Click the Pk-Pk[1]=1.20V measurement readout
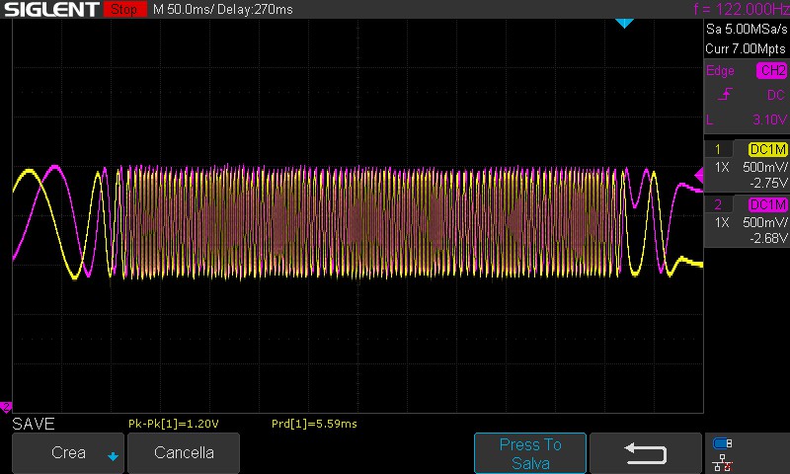 [x=173, y=424]
